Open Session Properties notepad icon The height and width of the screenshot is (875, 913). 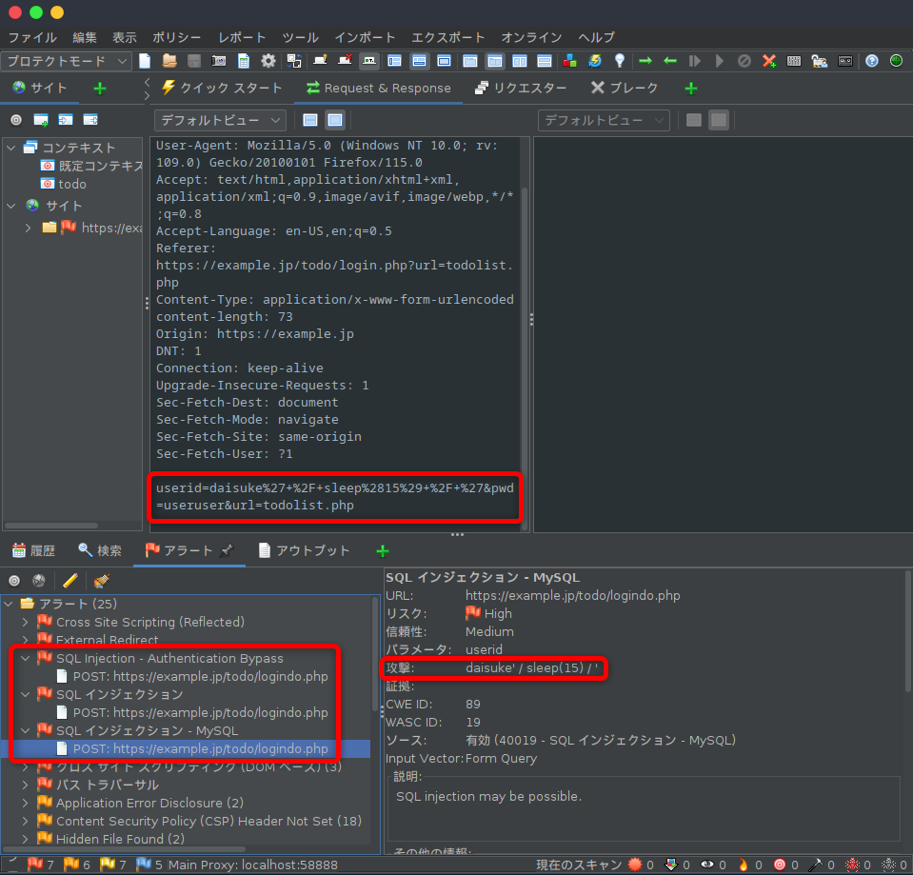244,61
